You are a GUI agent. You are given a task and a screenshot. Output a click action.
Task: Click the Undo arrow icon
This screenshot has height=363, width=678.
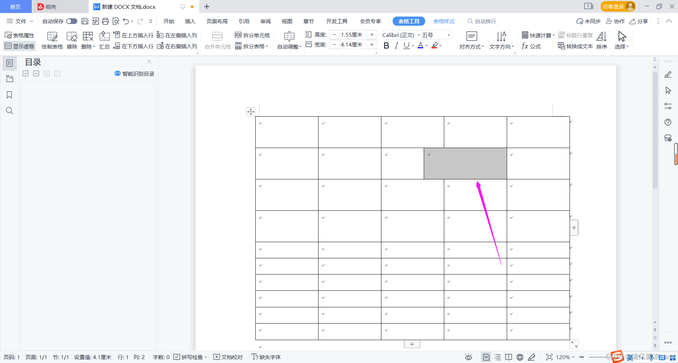pos(126,21)
